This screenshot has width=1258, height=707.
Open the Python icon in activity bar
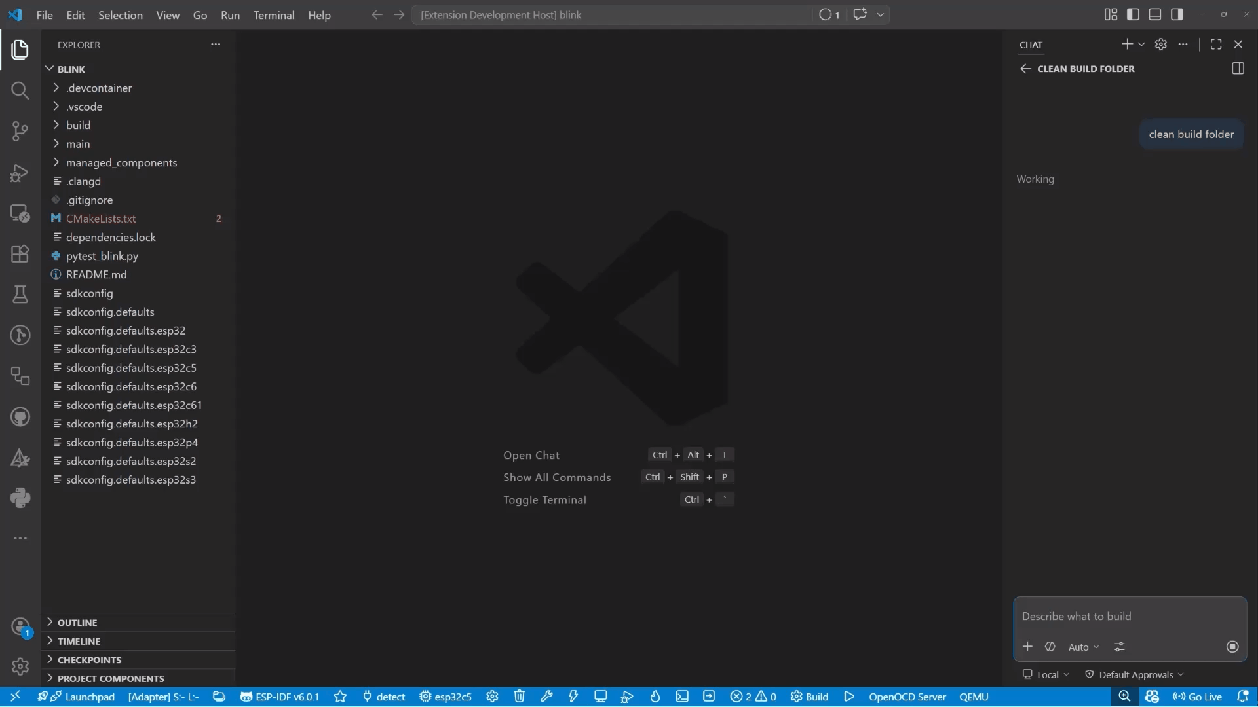[20, 498]
